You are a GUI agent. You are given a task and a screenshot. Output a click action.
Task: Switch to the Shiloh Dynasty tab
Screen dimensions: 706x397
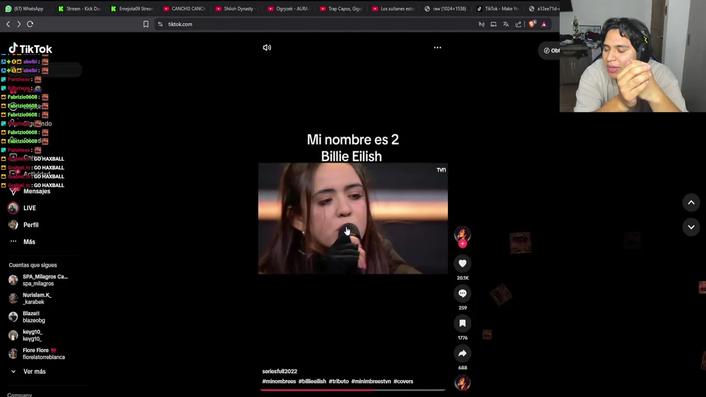coord(236,9)
